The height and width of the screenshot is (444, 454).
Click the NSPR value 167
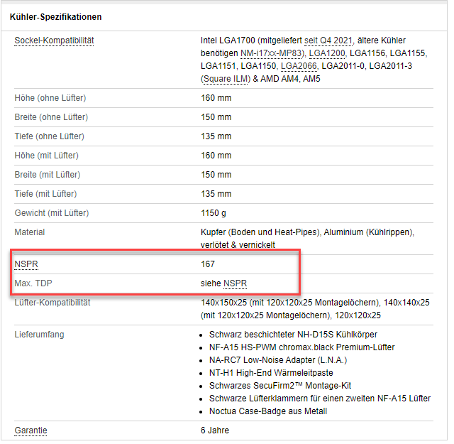(x=209, y=265)
